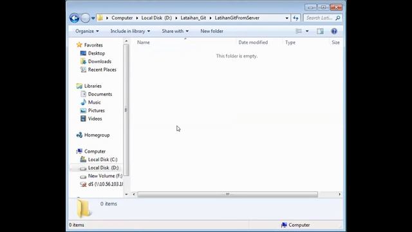Open the Documents library
Image resolution: width=412 pixels, height=232 pixels.
(x=100, y=94)
